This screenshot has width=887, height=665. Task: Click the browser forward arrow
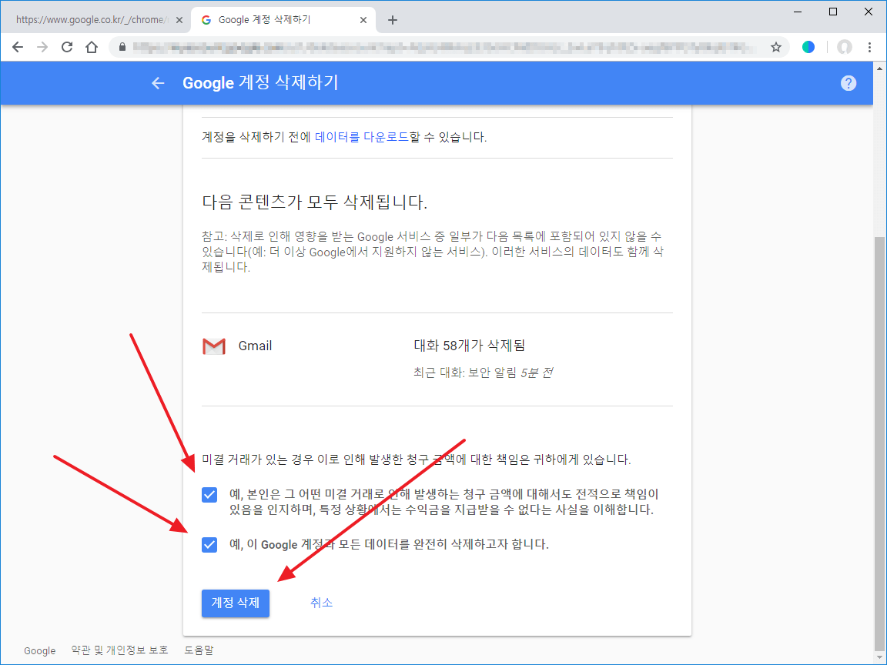(x=42, y=47)
